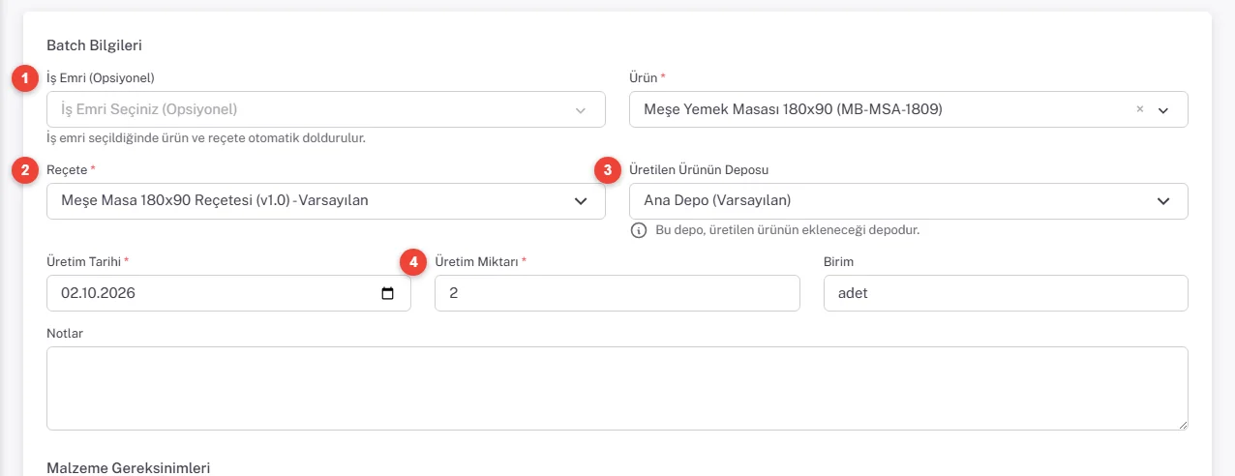Open the Reçete recipe dropdown

click(326, 201)
